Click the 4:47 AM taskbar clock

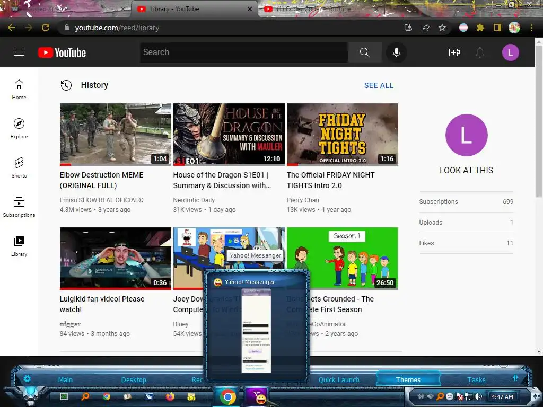coord(502,396)
